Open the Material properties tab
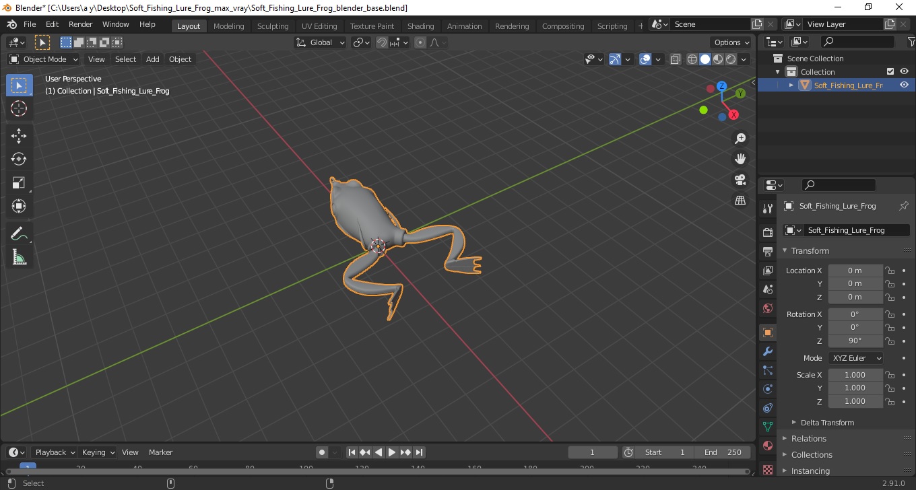Image resolution: width=916 pixels, height=490 pixels. point(768,446)
